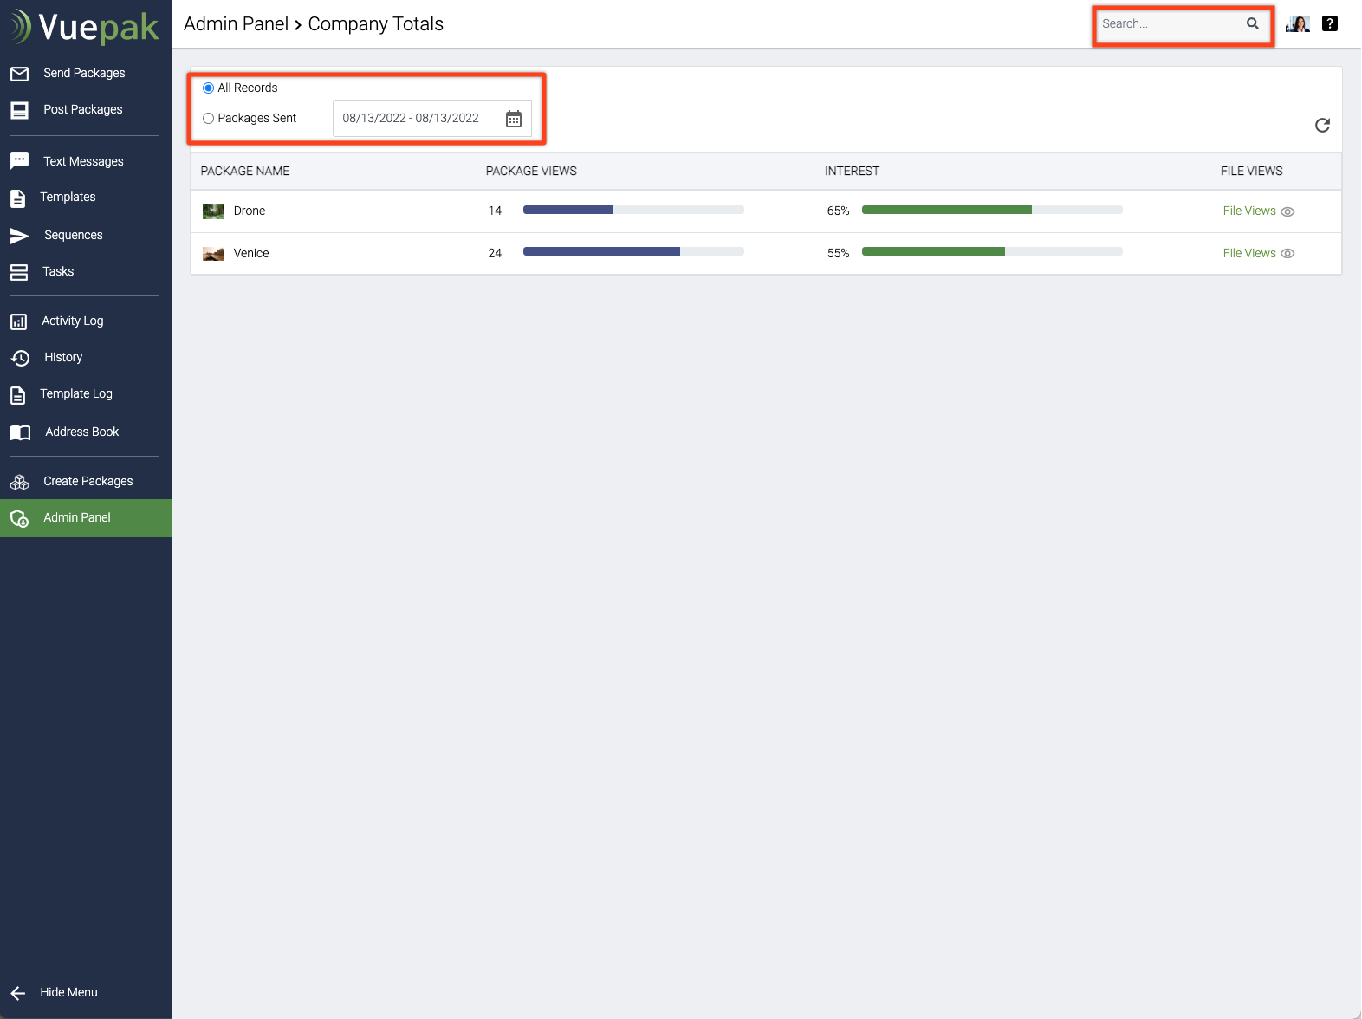Go to Templates in the sidebar
The height and width of the screenshot is (1019, 1362).
68,198
